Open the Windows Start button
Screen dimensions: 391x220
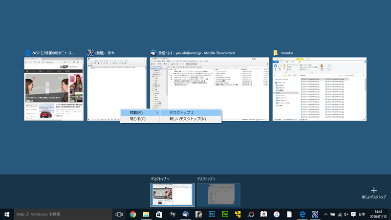coord(7,214)
